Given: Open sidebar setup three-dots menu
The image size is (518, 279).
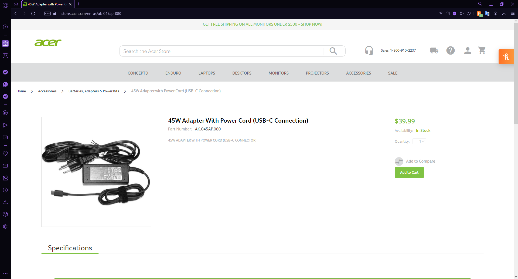Looking at the screenshot, I should click(x=5, y=273).
